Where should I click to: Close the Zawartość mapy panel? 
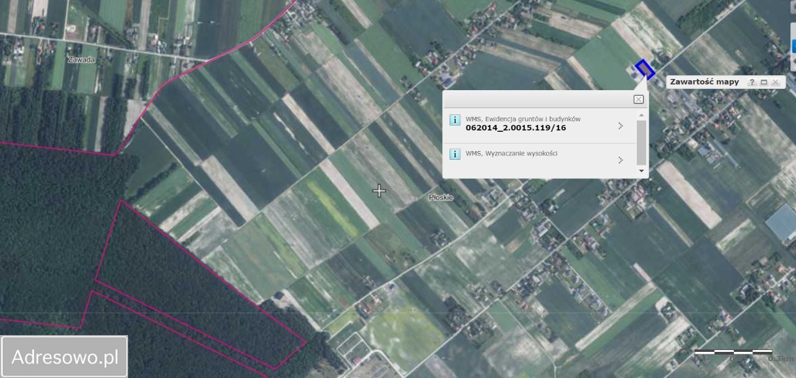[x=775, y=82]
